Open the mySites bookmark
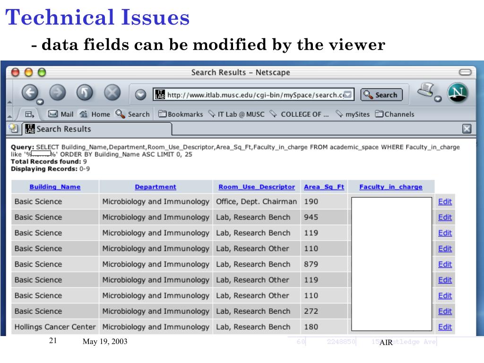 pos(353,114)
